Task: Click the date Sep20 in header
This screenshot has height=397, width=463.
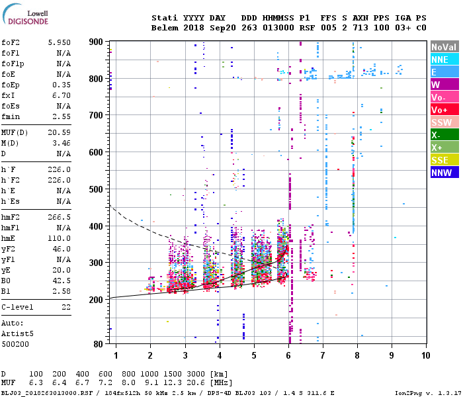Action: [x=223, y=28]
